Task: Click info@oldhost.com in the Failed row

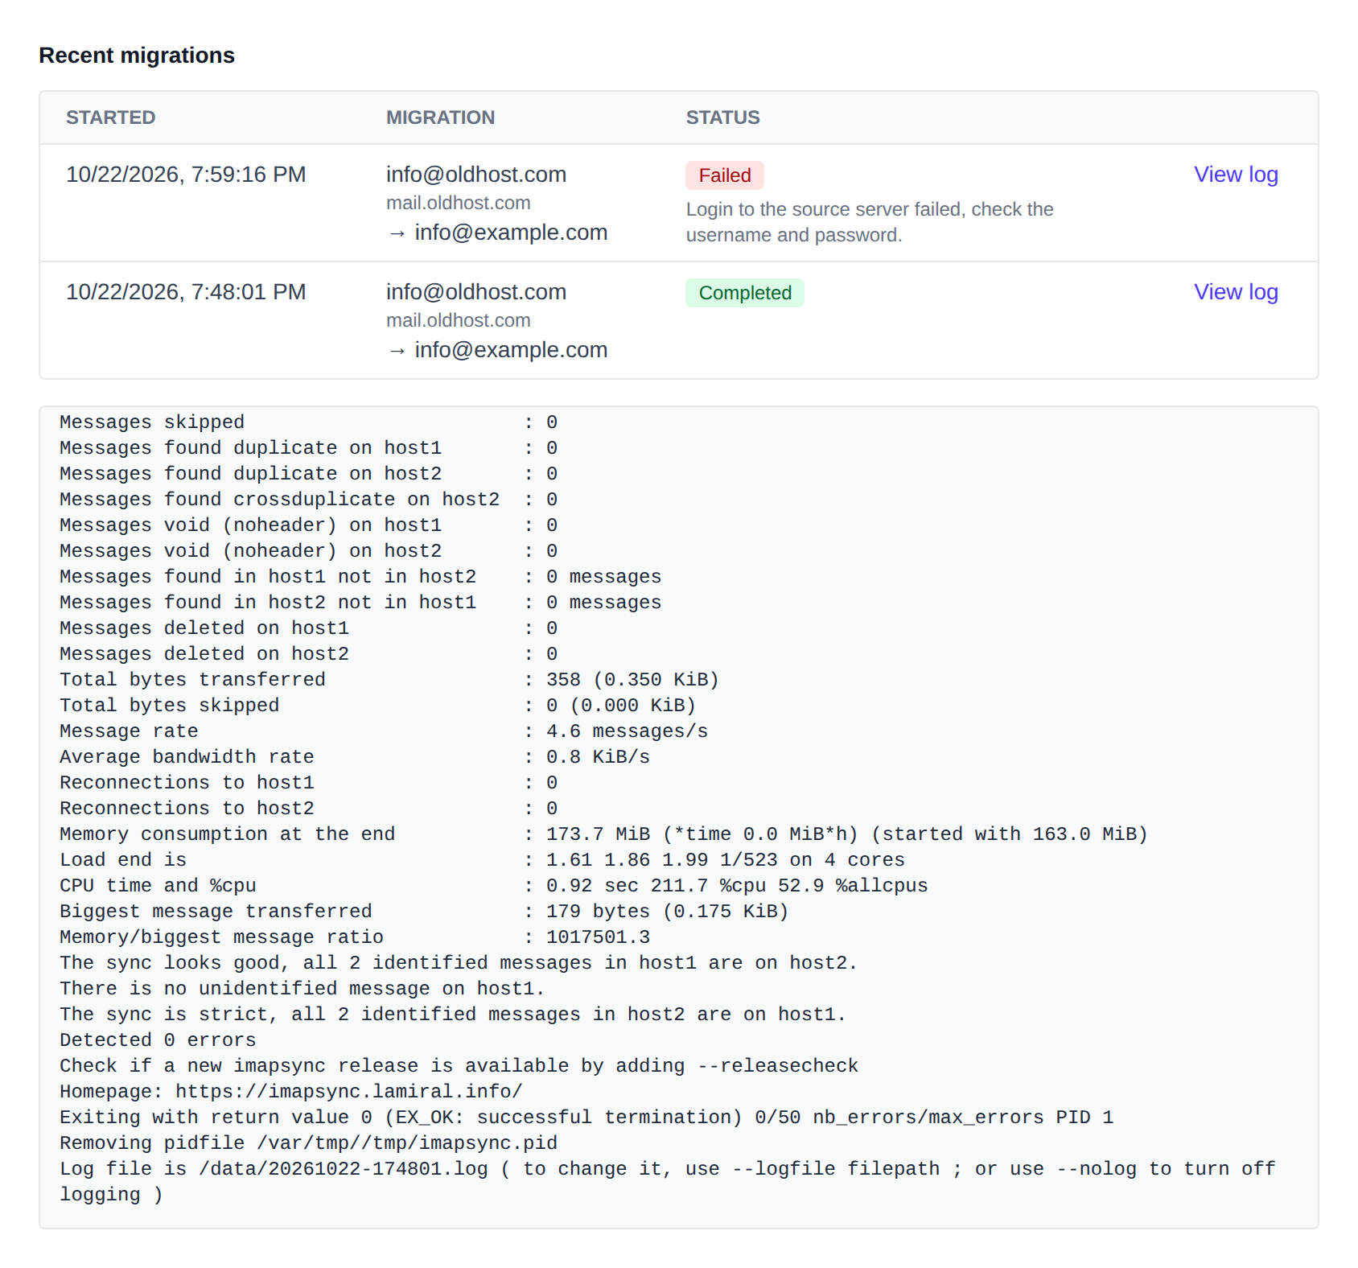Action: [x=476, y=175]
